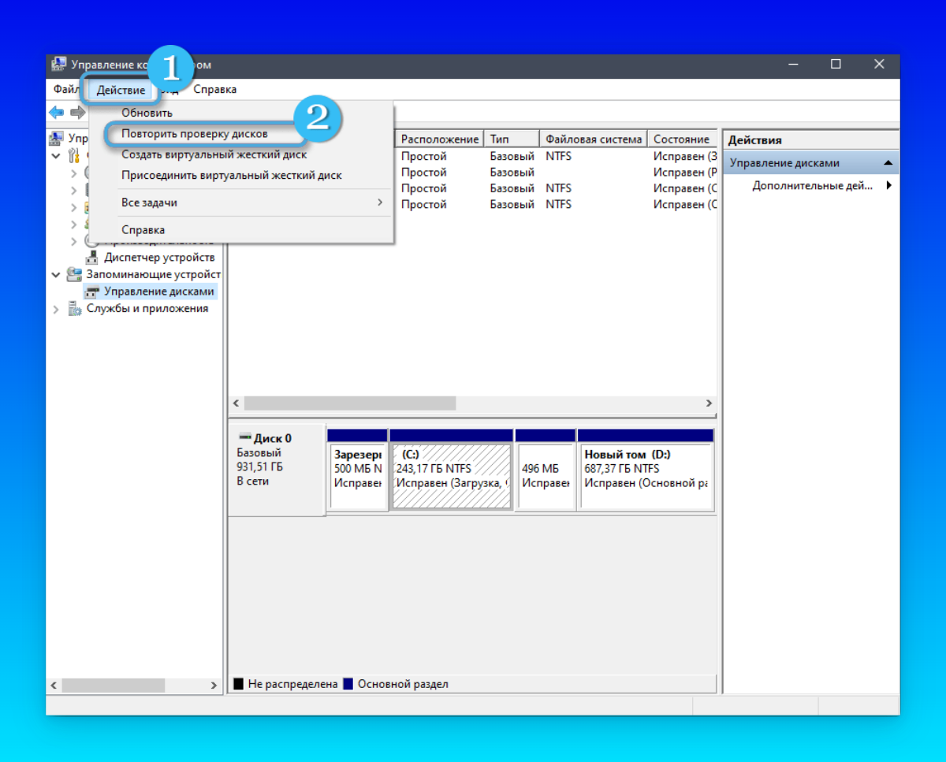946x762 pixels.
Task: Click the blue Back arrow in the toolbar
Action: 57,113
